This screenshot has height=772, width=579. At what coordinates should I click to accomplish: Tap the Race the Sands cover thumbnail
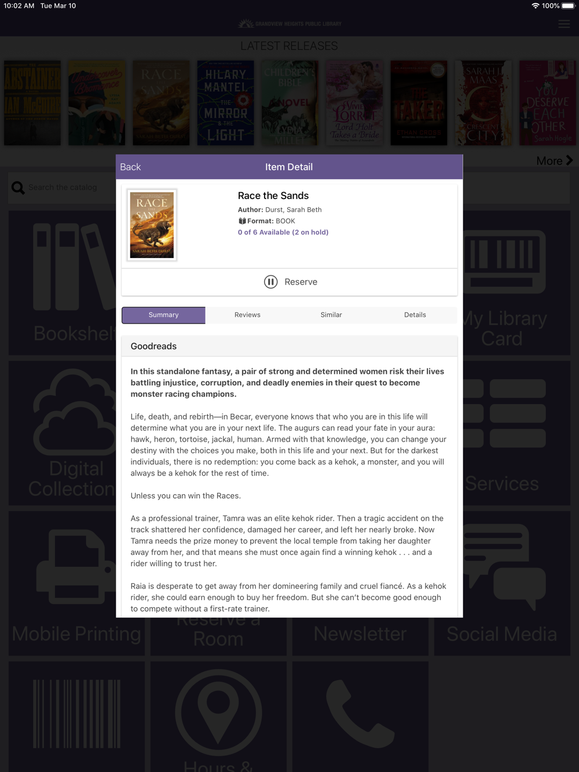(152, 225)
